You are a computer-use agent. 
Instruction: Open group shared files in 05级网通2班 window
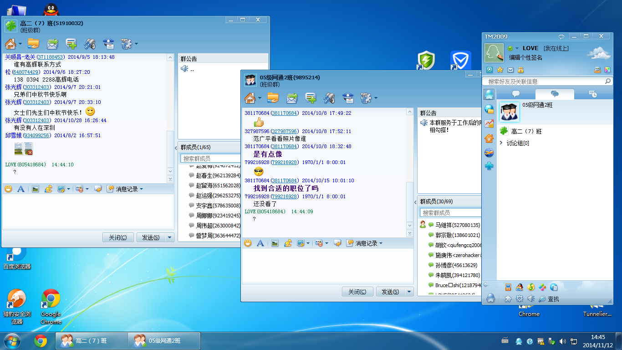click(x=273, y=98)
